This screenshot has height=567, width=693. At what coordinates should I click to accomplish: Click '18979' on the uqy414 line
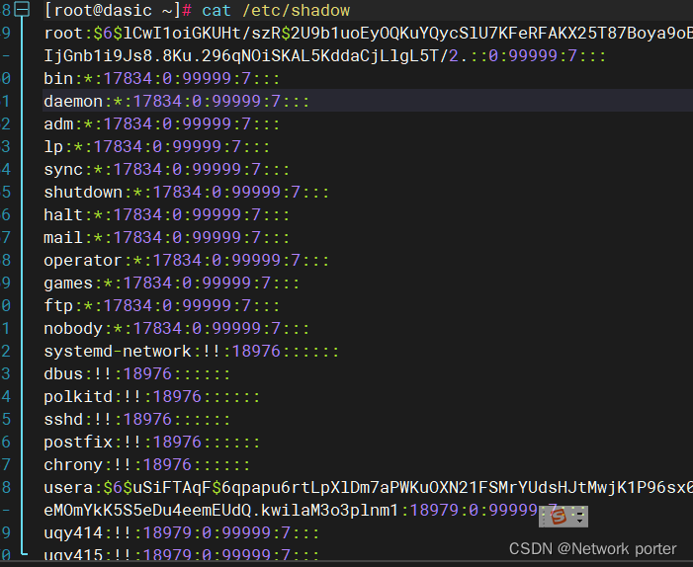click(167, 533)
